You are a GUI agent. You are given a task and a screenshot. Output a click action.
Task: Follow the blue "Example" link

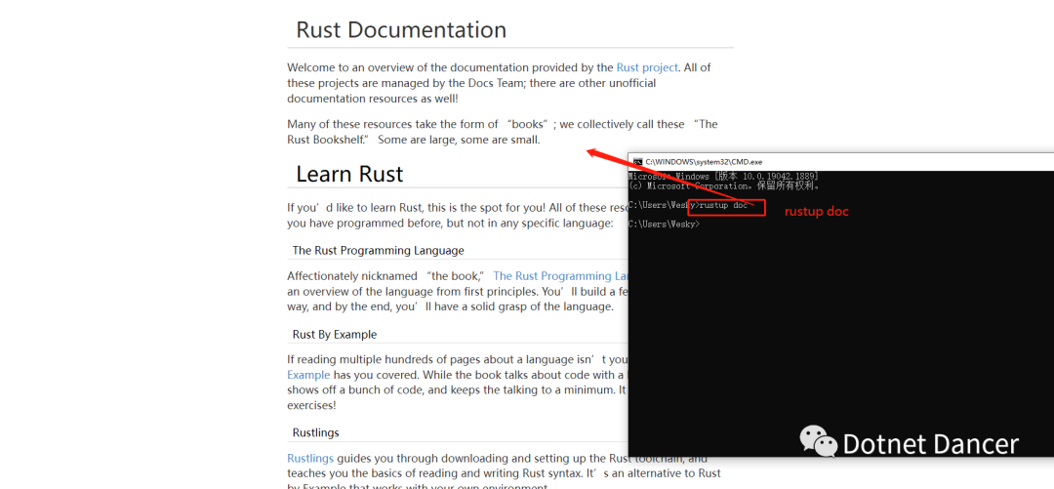tap(308, 375)
